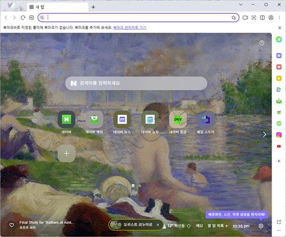
Task: Open YouTube sidebar icon
Action: point(279,146)
